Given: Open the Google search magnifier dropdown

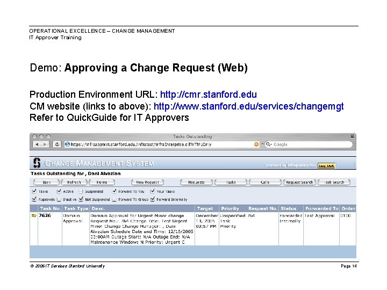Looking at the screenshot, I should pyautogui.click(x=269, y=144).
